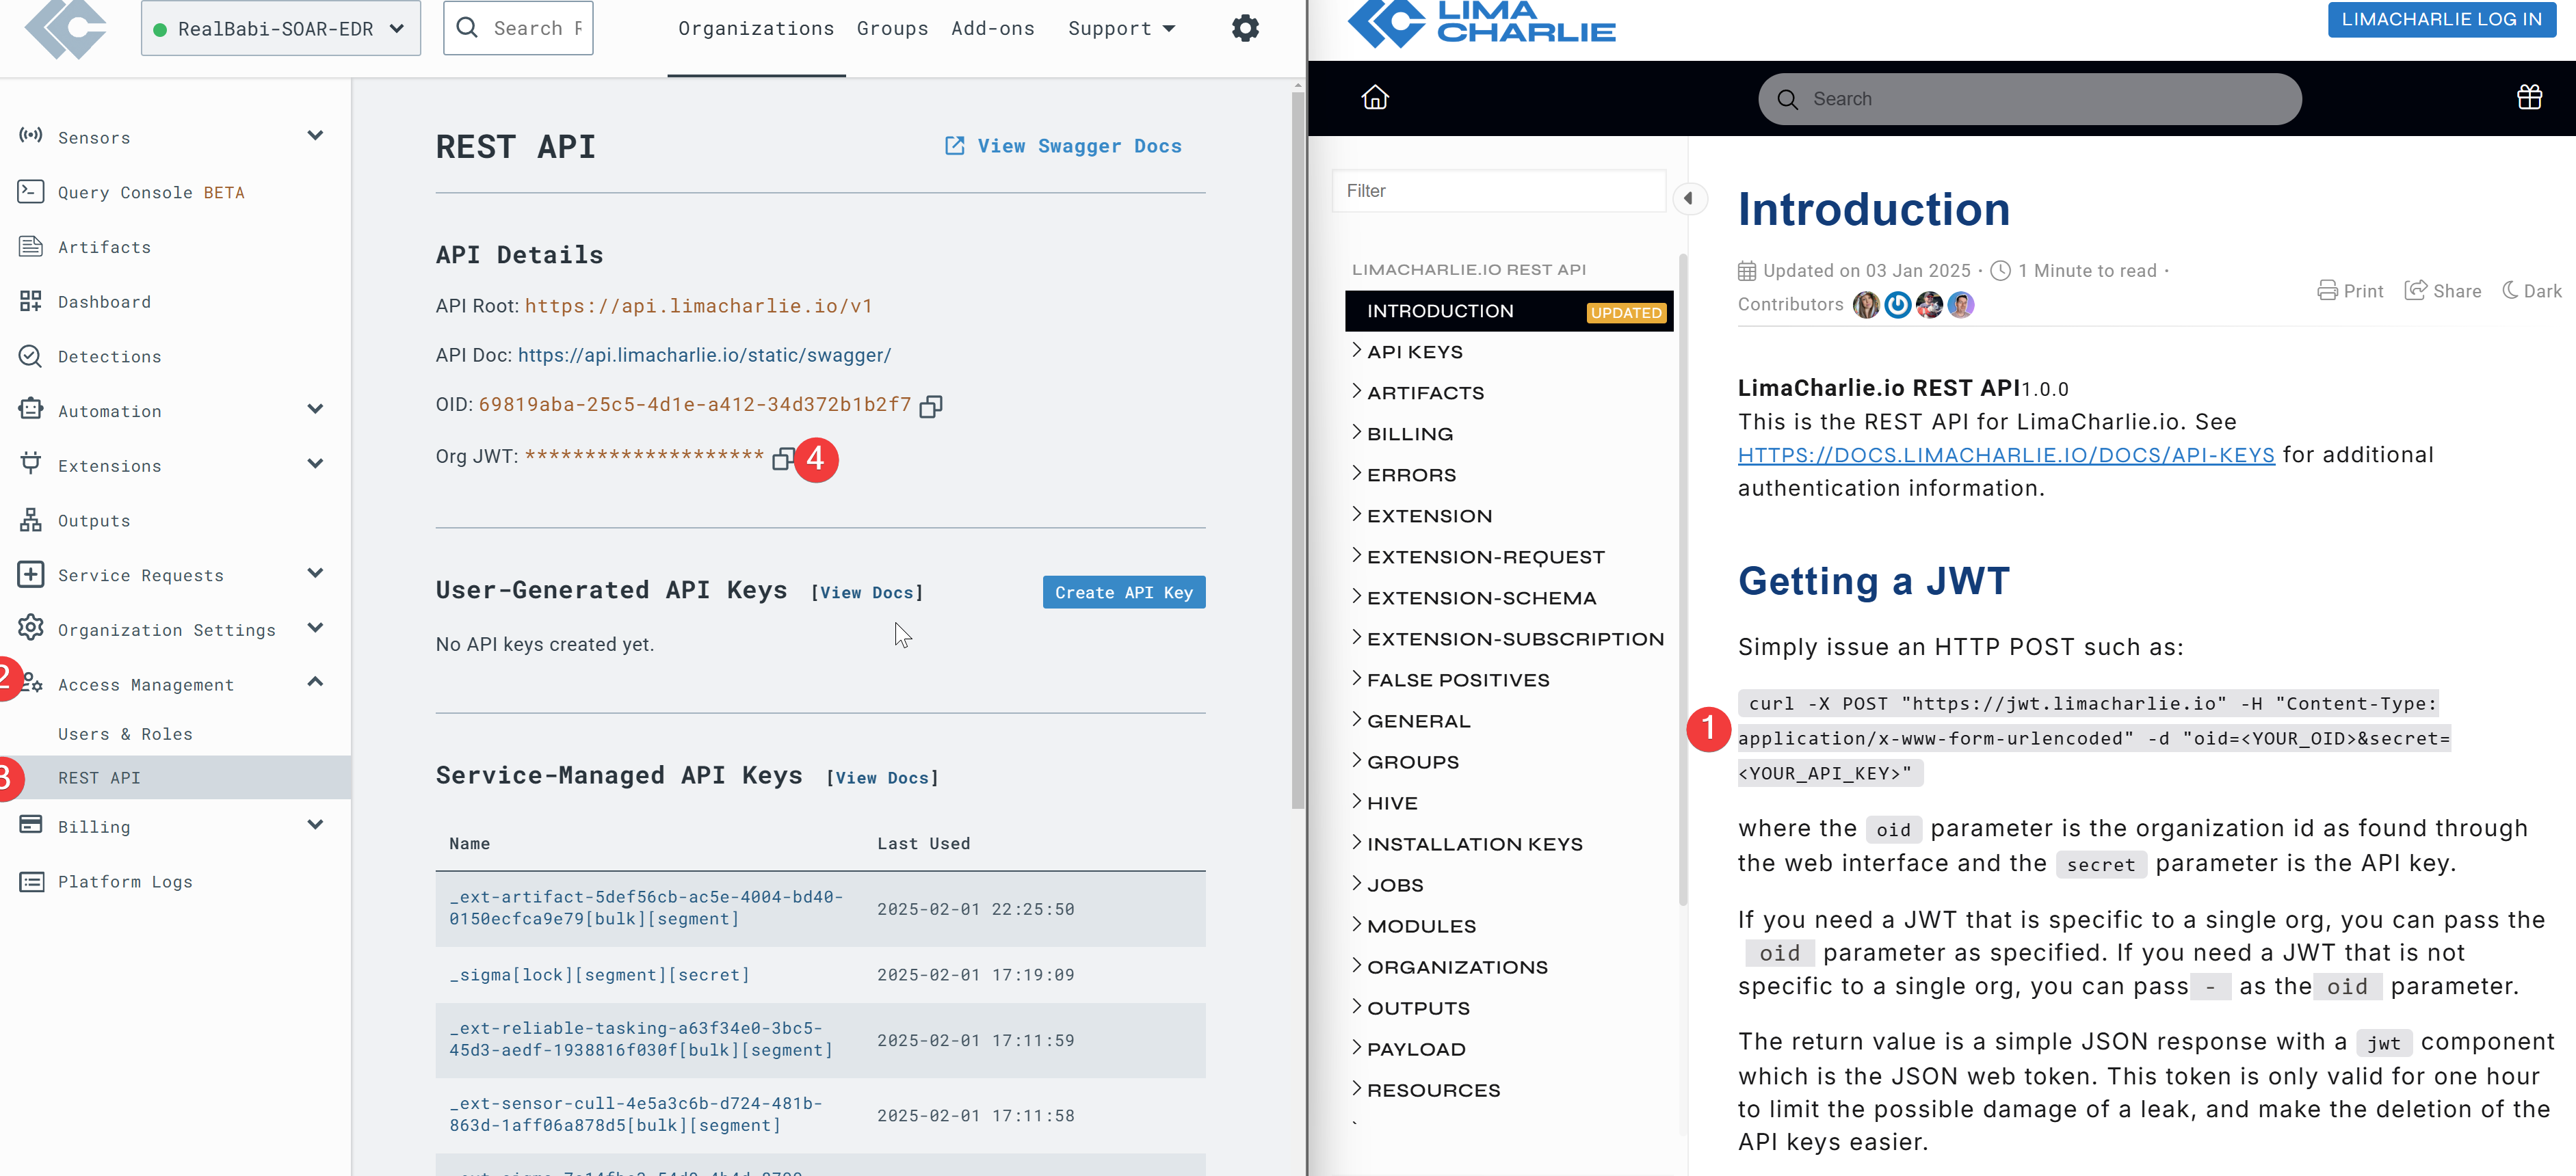Expand the API KEYS docs category
Image resolution: width=2576 pixels, height=1176 pixels.
pos(1357,349)
